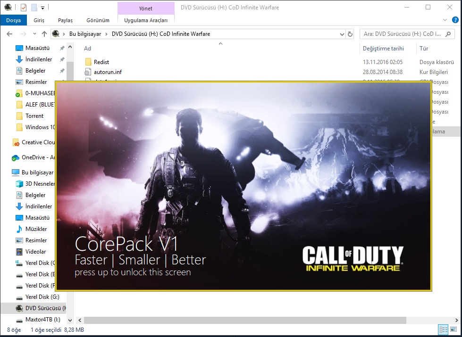Open the Customize Quick Access Toolbar dropdown
462x337 pixels.
43,8
